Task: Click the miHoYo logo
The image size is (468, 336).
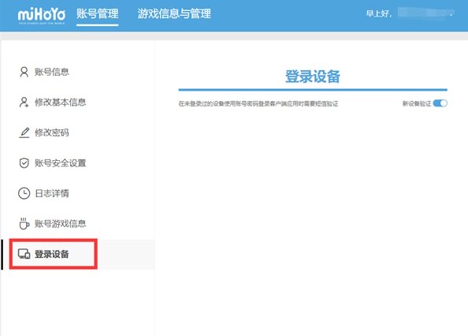Action: coord(42,16)
